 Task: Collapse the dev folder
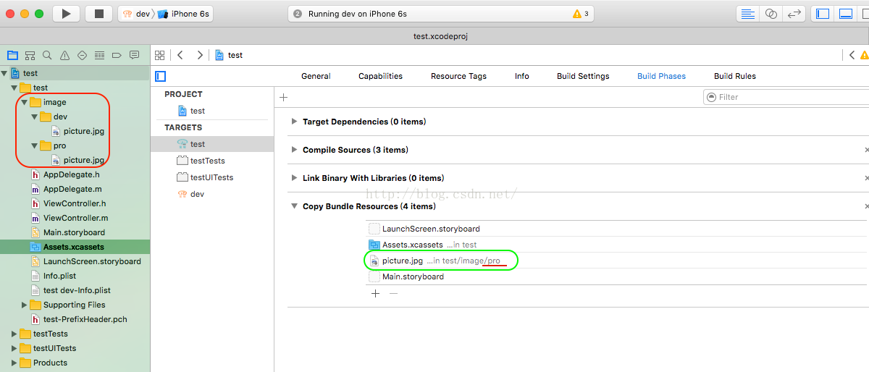[x=34, y=117]
